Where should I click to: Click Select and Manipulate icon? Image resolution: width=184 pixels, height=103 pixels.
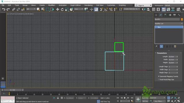(91, 9)
